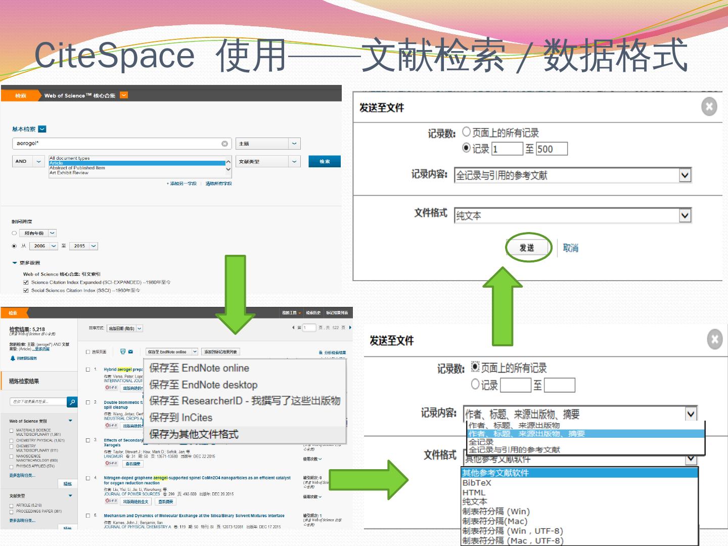Select the 记录 range radio in lower dialog
This screenshot has height=546, width=728.
coord(475,384)
